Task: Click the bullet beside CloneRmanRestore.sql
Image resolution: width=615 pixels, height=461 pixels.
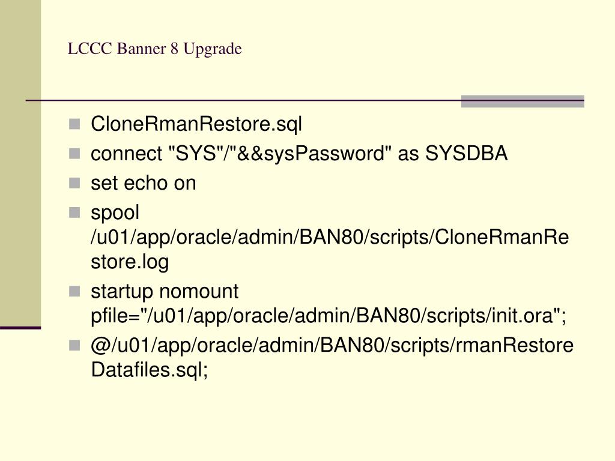Action: [x=74, y=124]
